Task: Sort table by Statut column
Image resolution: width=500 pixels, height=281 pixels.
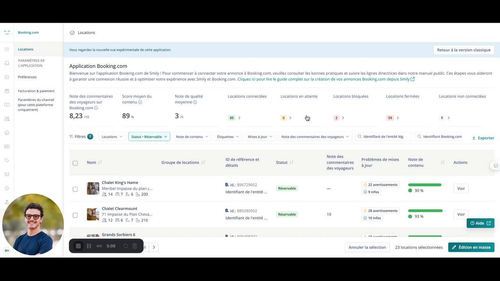Action: pos(291,162)
